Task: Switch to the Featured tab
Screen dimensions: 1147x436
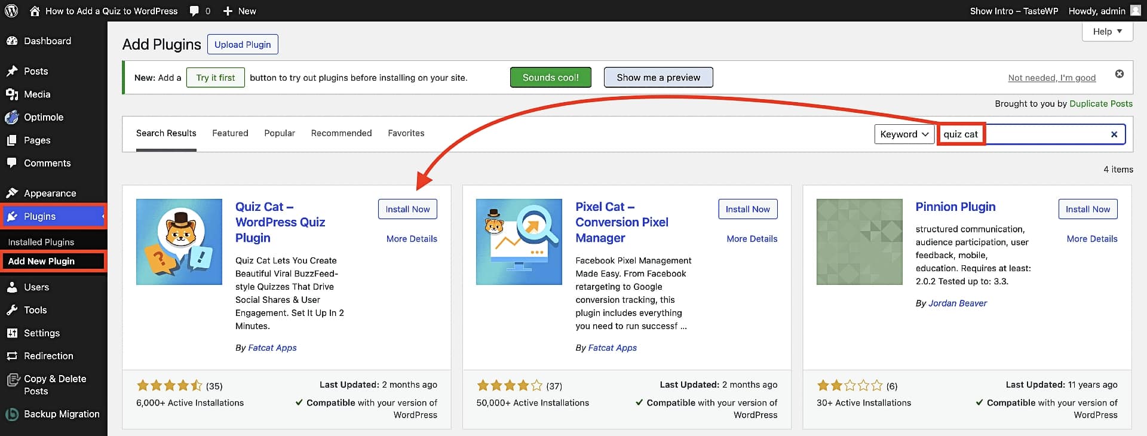Action: tap(230, 133)
